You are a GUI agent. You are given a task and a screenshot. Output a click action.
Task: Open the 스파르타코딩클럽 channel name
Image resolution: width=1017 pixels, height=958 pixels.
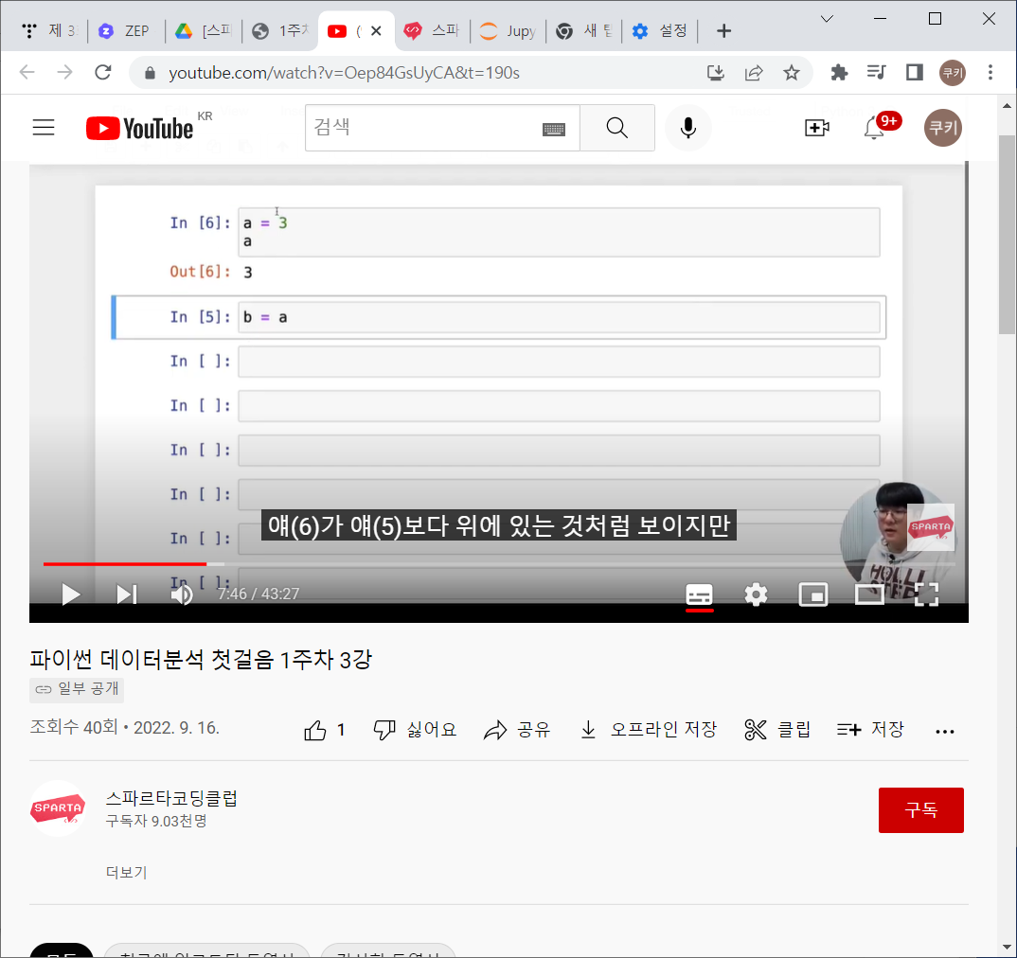tap(171, 798)
